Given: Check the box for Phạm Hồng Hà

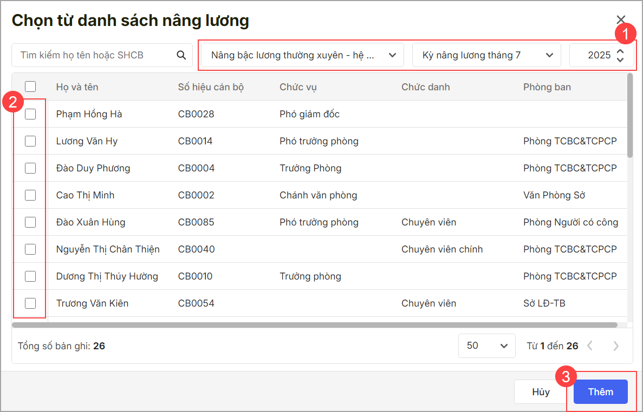Looking at the screenshot, I should pyautogui.click(x=30, y=114).
